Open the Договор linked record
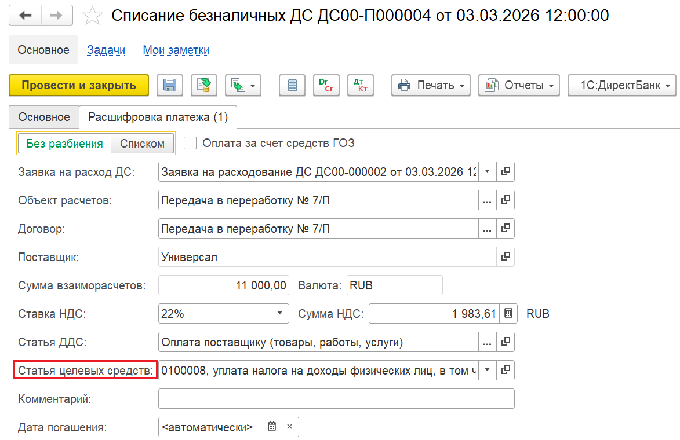The height and width of the screenshot is (440, 680). 506,229
